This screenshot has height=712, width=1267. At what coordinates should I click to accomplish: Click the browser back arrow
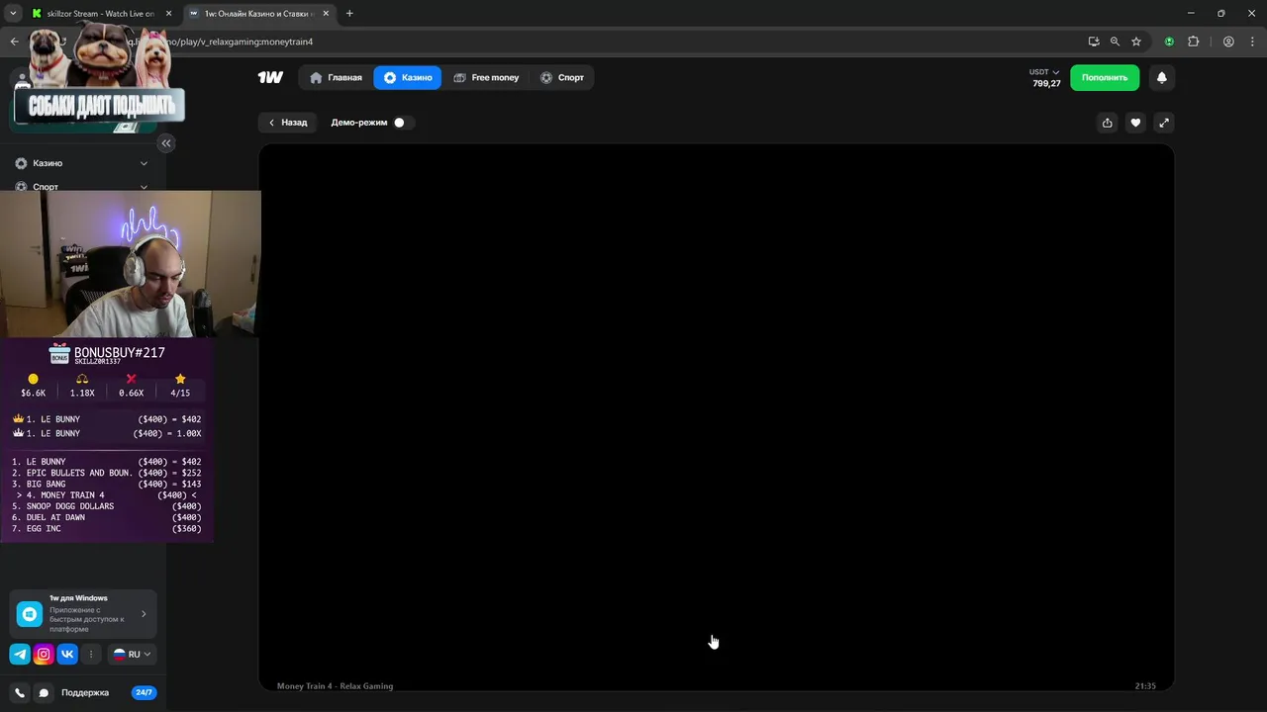tap(14, 42)
